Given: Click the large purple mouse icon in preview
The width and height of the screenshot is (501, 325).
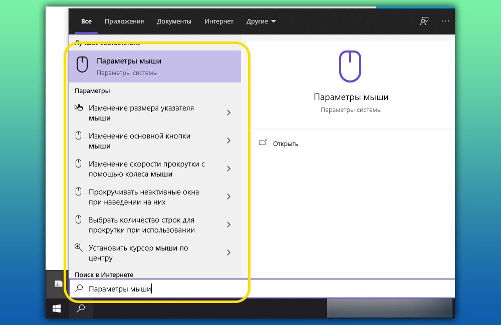Looking at the screenshot, I should pyautogui.click(x=350, y=66).
